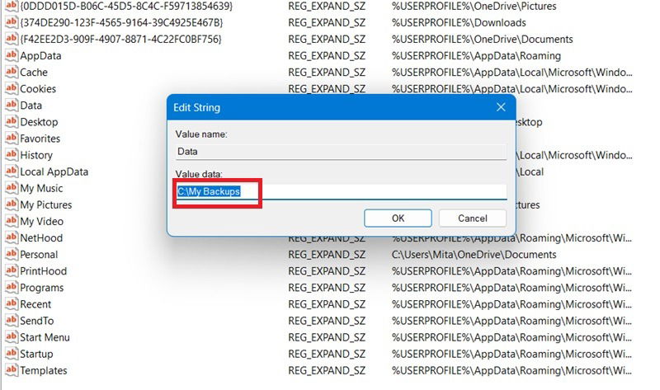Click the Programs value name

42,288
